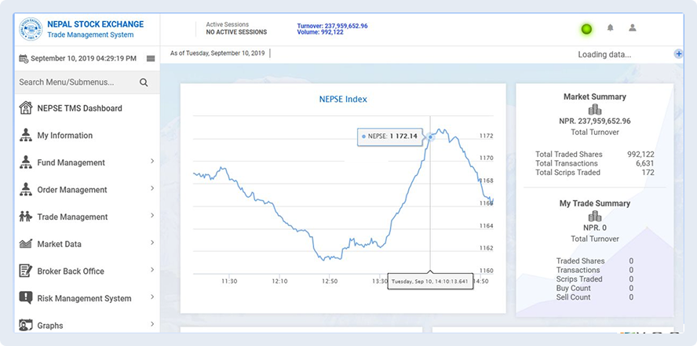Expand the blue plus button at right
The width and height of the screenshot is (697, 346).
click(x=678, y=53)
